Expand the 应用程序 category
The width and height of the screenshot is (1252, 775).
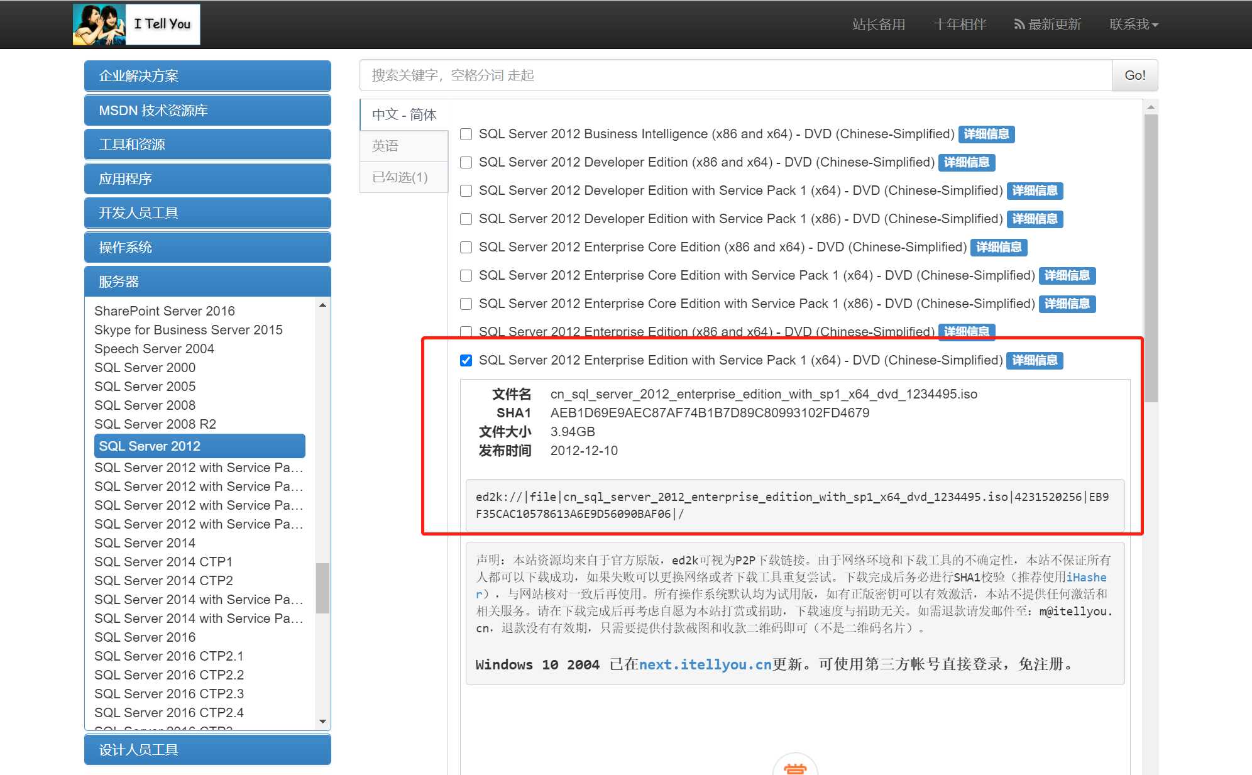207,179
